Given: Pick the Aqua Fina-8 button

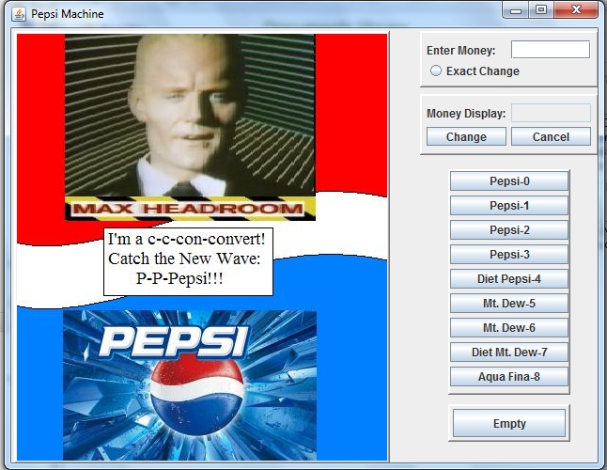Looking at the screenshot, I should (x=509, y=376).
